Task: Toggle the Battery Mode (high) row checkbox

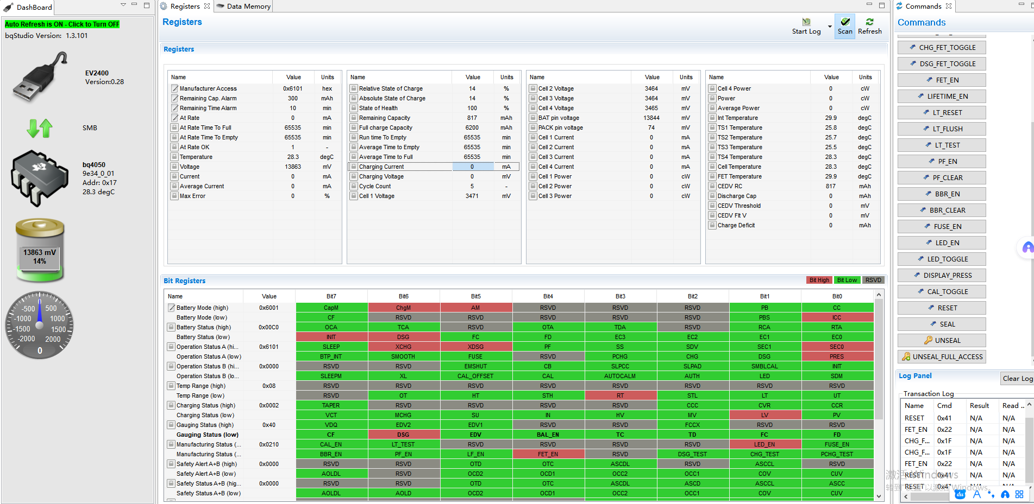Action: pos(171,308)
